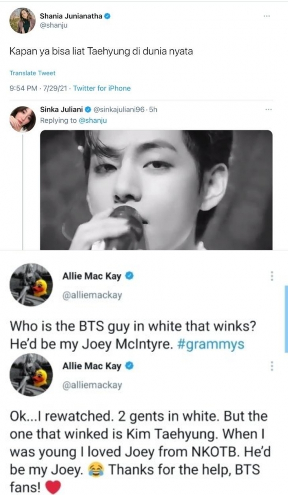Click the Translate Tweet link
Image resolution: width=288 pixels, height=495 pixels.
click(32, 73)
